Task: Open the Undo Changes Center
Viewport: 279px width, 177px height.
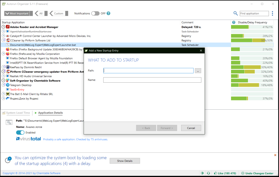Action: point(257,173)
